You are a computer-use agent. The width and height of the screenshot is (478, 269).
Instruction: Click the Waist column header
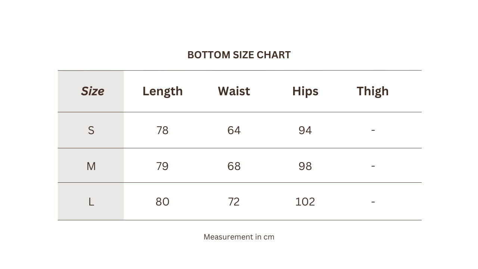pyautogui.click(x=234, y=91)
